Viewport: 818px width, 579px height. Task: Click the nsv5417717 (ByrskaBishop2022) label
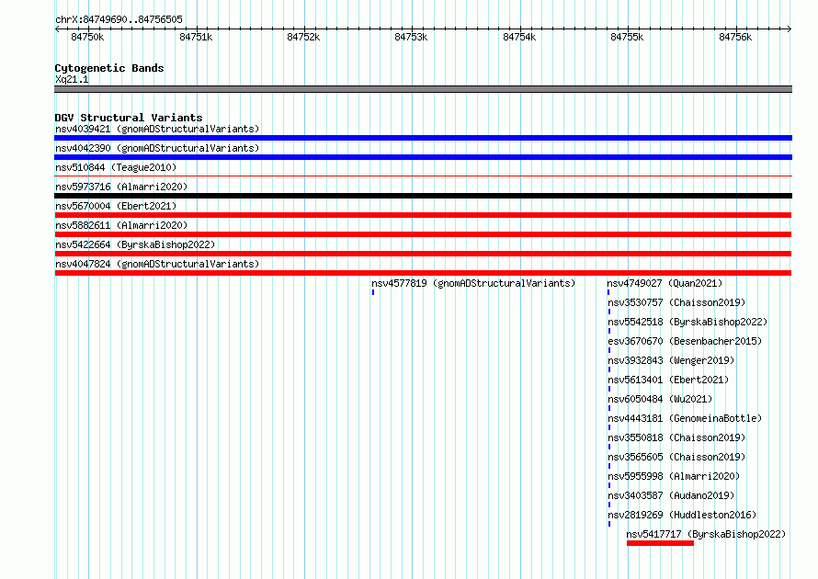706,534
